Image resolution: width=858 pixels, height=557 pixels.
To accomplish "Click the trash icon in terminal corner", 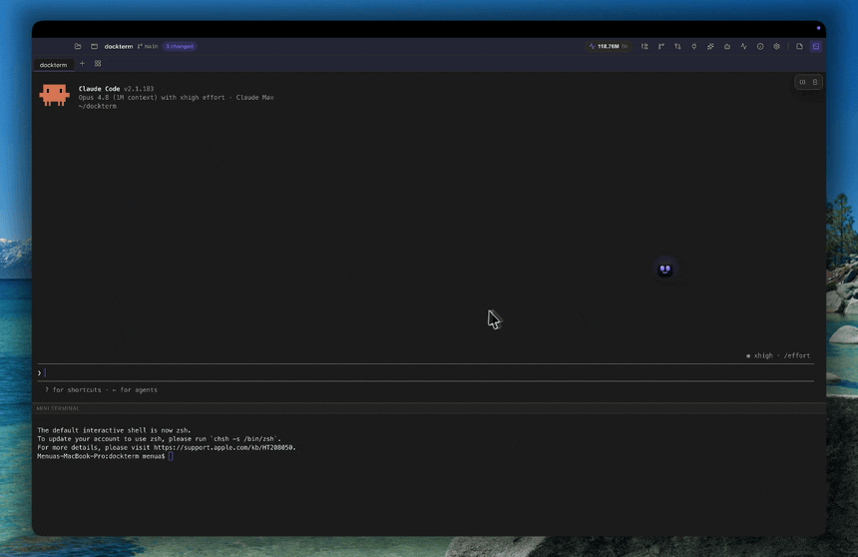I will [815, 82].
